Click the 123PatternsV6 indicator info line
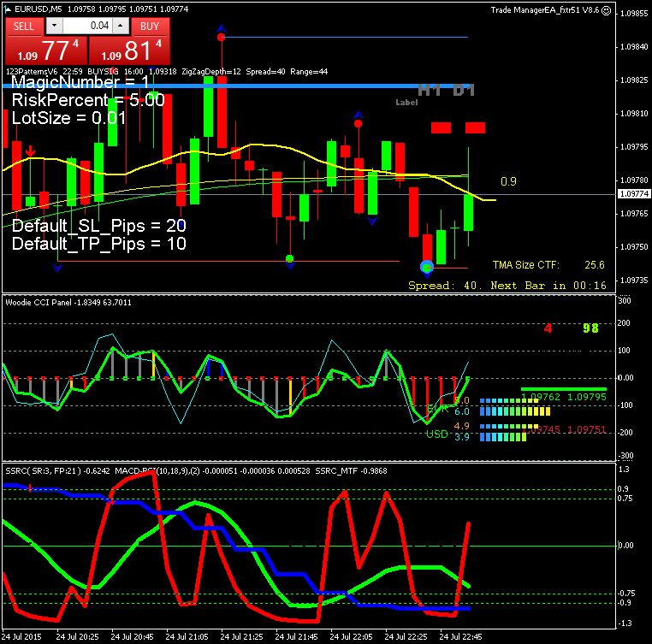This screenshot has height=644, width=652. 167,72
